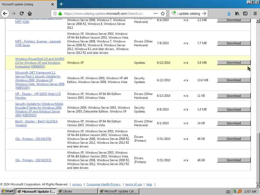Open HP S1933 Wide LCD Monitor link

pyautogui.click(x=38, y=96)
